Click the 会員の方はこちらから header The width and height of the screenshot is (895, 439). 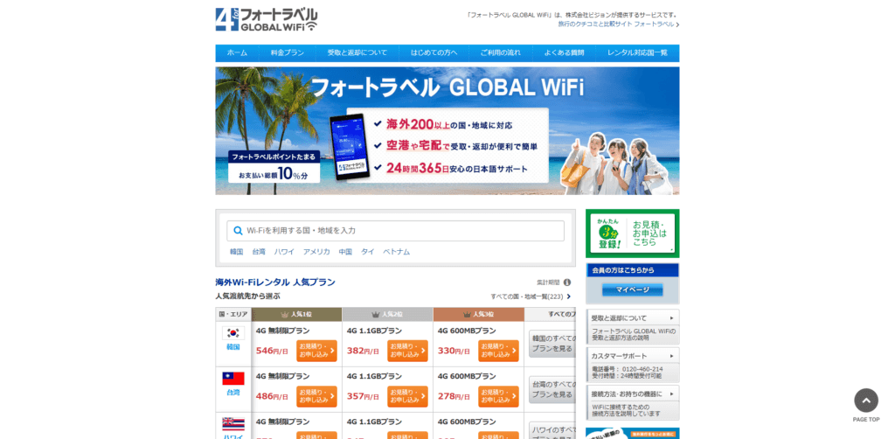(633, 270)
